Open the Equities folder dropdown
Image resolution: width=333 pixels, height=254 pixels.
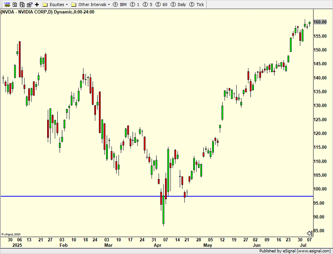[55, 5]
